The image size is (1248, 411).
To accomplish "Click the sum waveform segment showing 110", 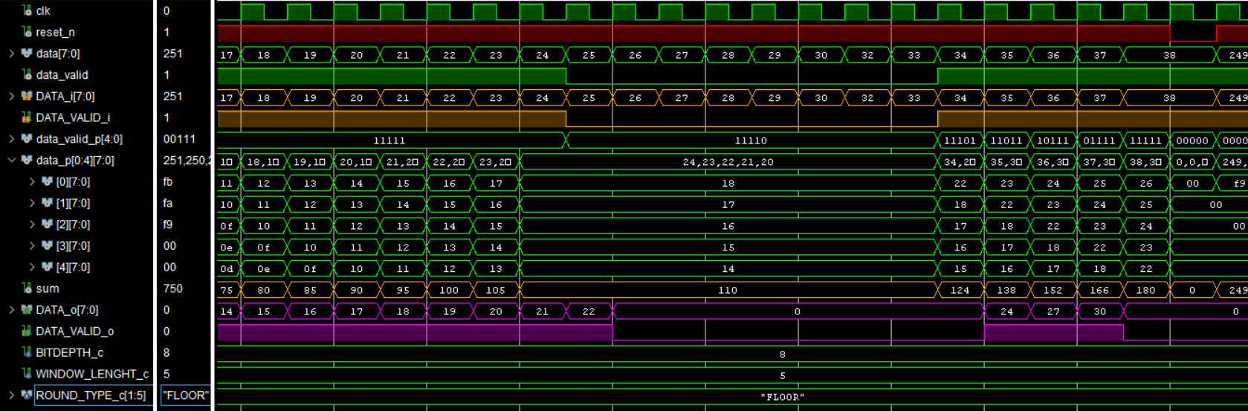I will 727,291.
